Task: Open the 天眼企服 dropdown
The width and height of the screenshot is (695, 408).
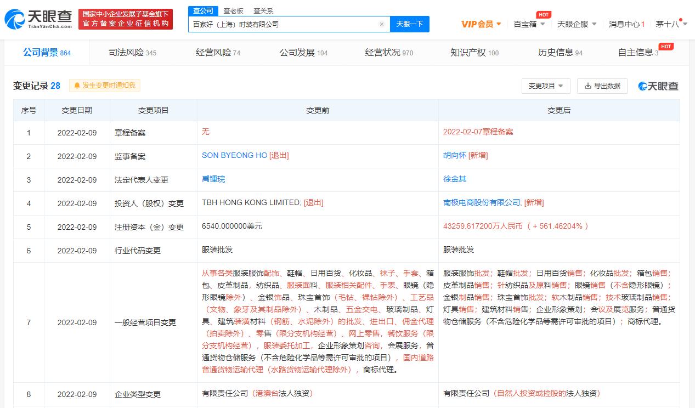Action: 577,24
